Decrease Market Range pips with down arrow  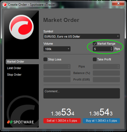pos(112,50)
